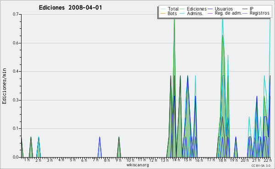Click the chart title 'Ediciones 2008-04-01'
Screen dimensions: 275x169
[70, 8]
